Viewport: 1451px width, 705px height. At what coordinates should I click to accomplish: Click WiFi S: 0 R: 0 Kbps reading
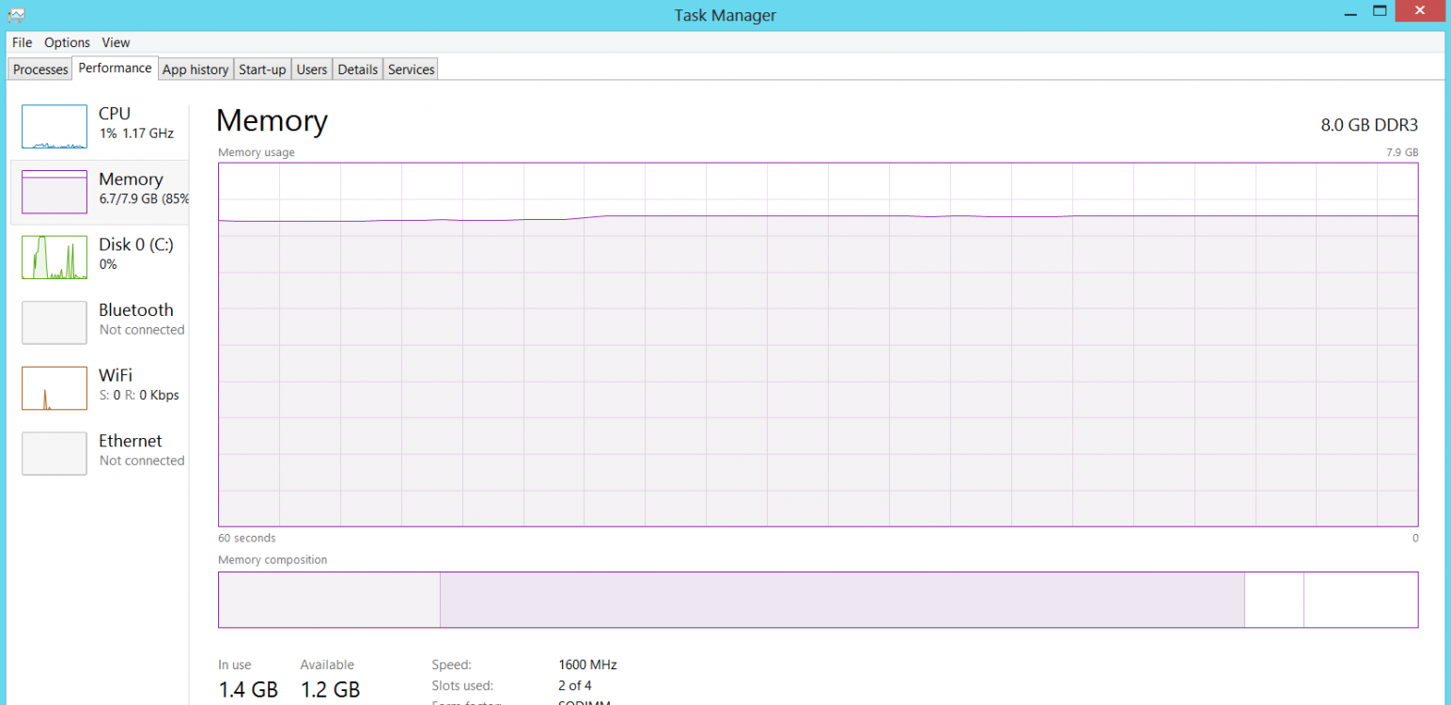pyautogui.click(x=139, y=396)
